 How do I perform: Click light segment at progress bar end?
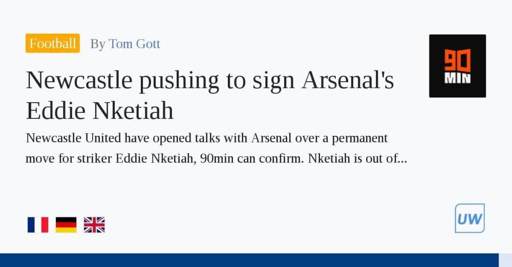505,260
